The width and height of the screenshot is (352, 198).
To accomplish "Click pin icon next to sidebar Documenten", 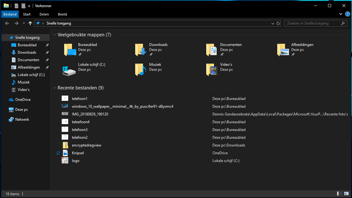I will coord(47,60).
